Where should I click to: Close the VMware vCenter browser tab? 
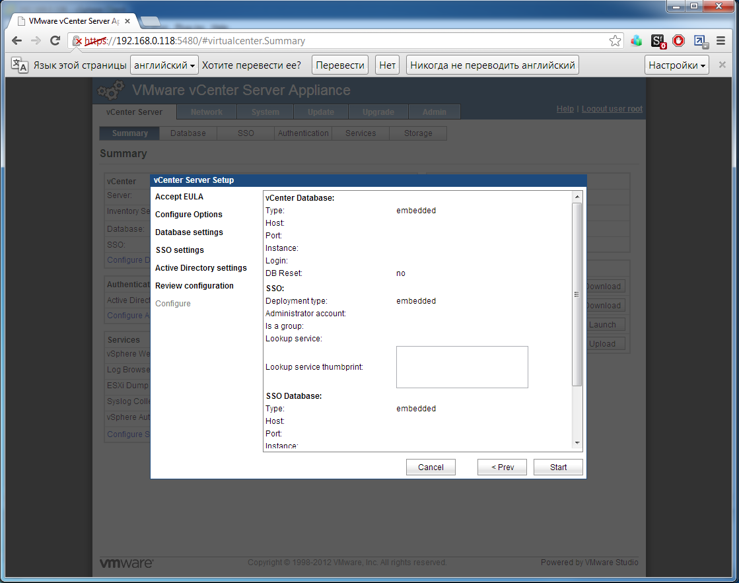[127, 21]
